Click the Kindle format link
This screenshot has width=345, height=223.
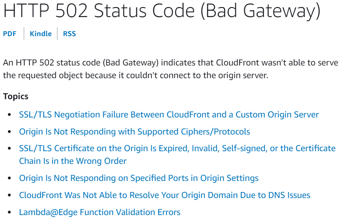[40, 34]
